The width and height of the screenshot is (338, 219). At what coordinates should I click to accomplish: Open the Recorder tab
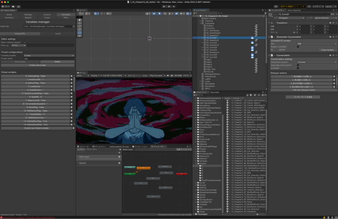click(x=215, y=92)
